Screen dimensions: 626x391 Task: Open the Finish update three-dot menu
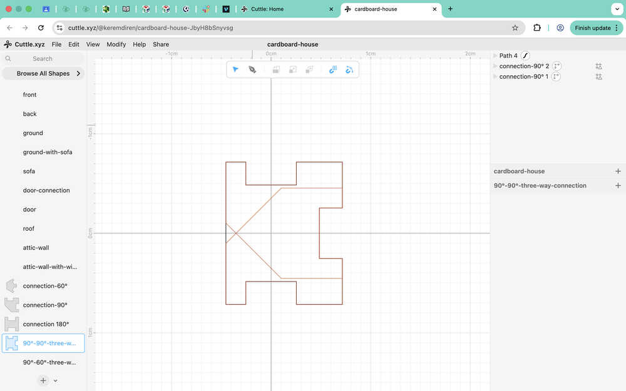pyautogui.click(x=617, y=28)
